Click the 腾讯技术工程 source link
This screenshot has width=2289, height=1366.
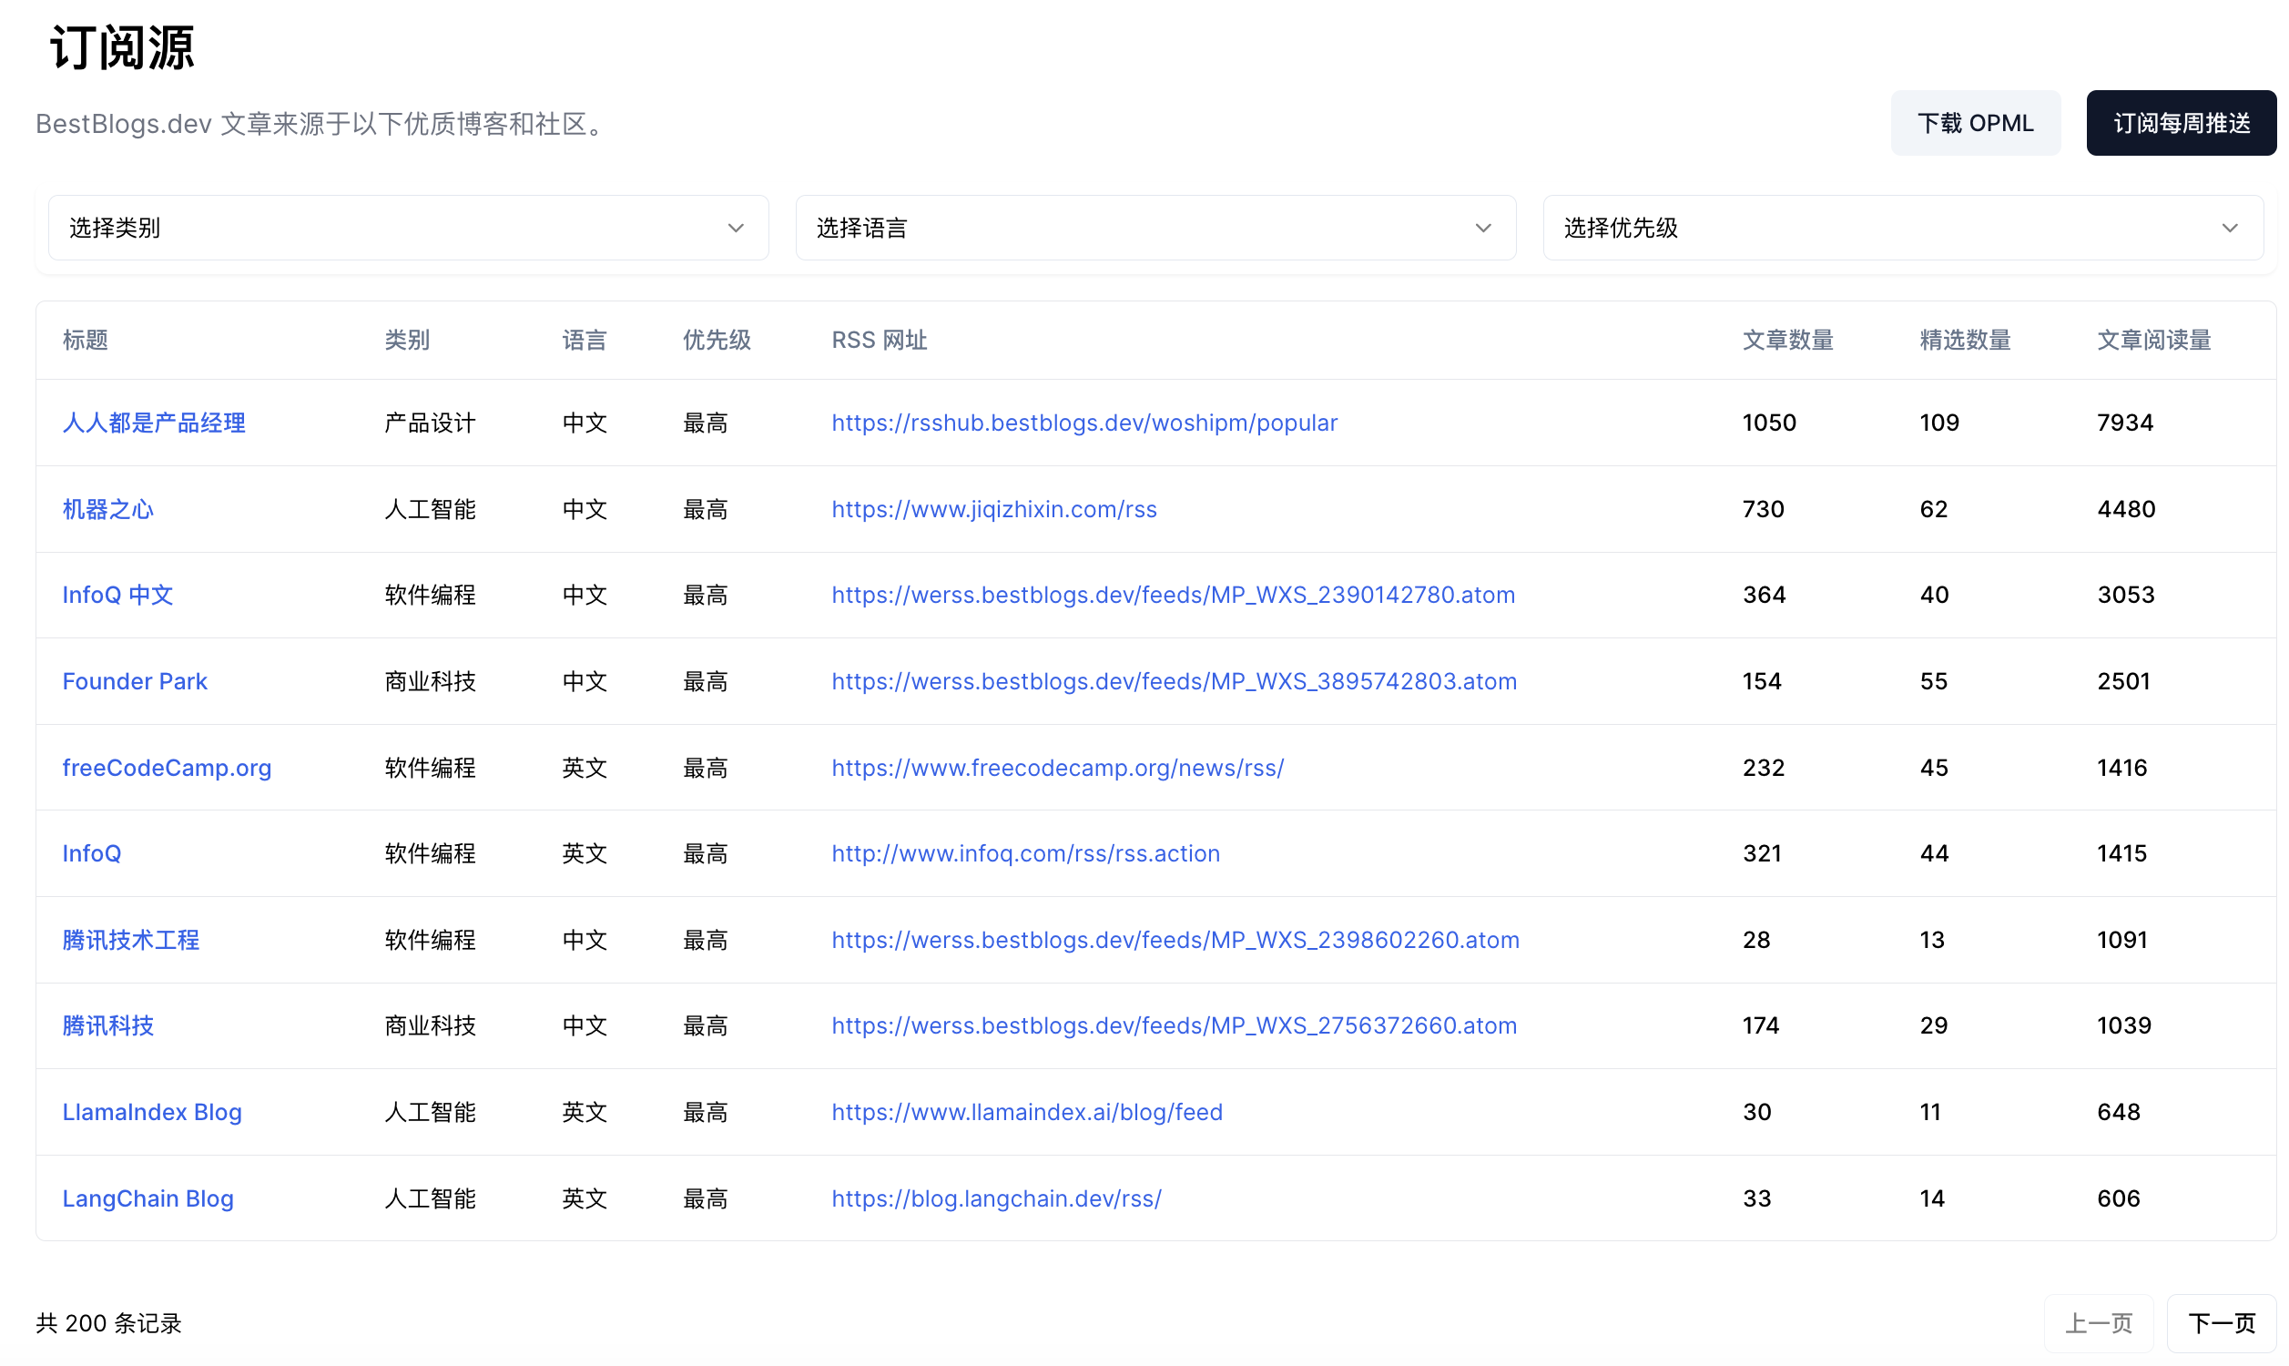tap(130, 940)
